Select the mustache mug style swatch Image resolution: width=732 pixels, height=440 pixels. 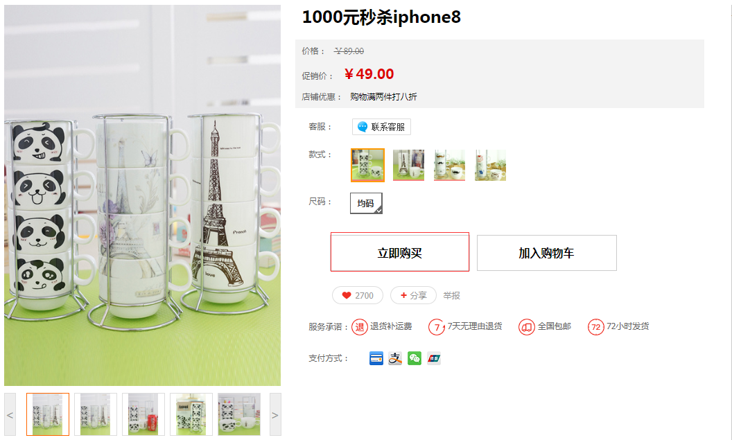pyautogui.click(x=450, y=165)
